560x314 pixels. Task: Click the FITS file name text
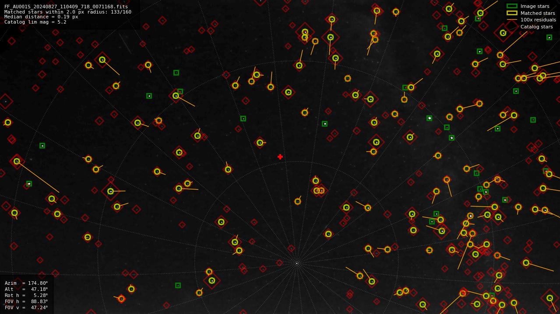[x=66, y=7]
